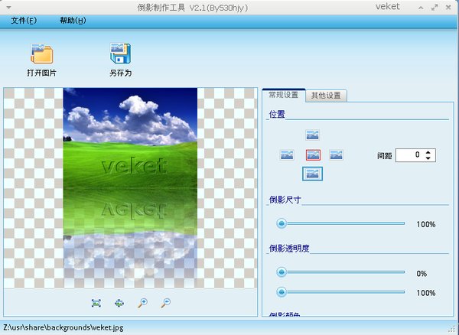Image resolution: width=459 pixels, height=335 pixels.
Task: Select the top reflection position icon
Action: [x=312, y=135]
